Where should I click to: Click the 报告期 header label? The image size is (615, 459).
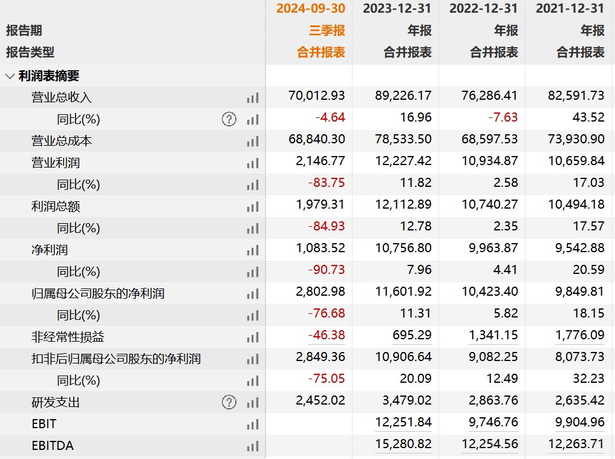tap(24, 31)
